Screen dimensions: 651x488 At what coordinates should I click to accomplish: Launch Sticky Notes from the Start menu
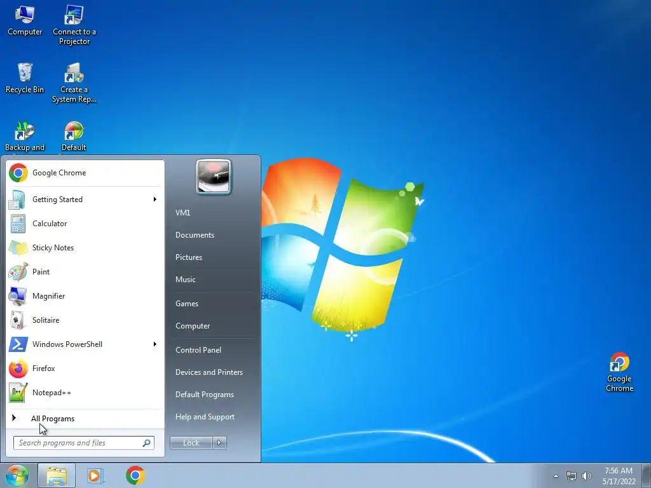point(85,247)
